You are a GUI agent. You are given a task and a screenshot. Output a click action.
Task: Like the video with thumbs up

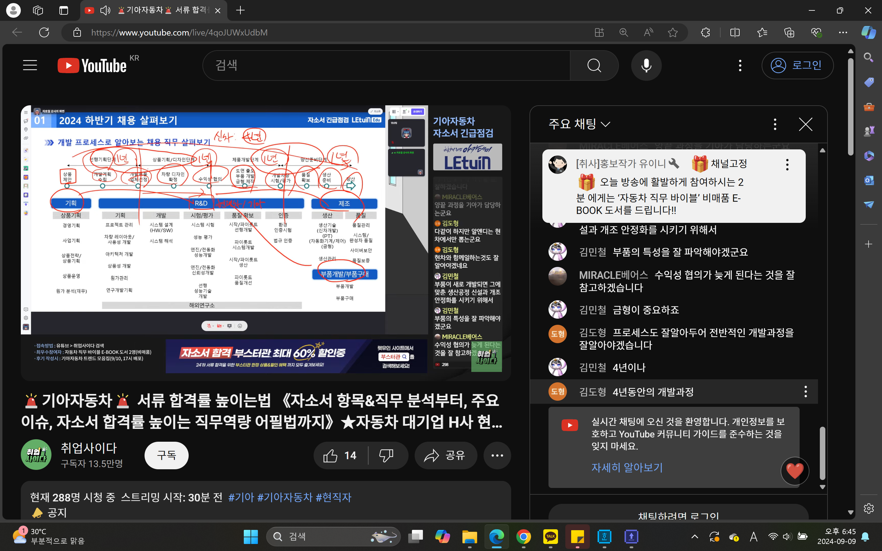341,455
